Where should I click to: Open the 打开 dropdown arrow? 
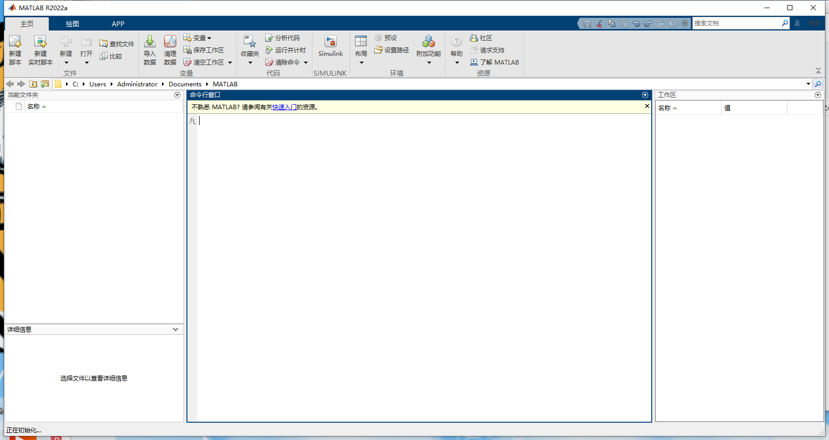(86, 63)
